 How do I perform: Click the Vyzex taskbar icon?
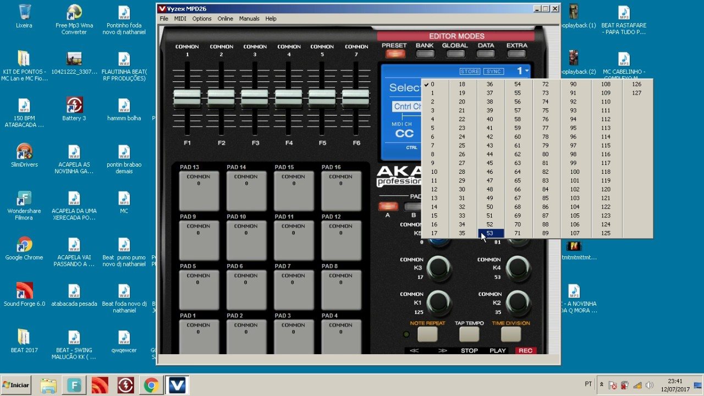[177, 386]
